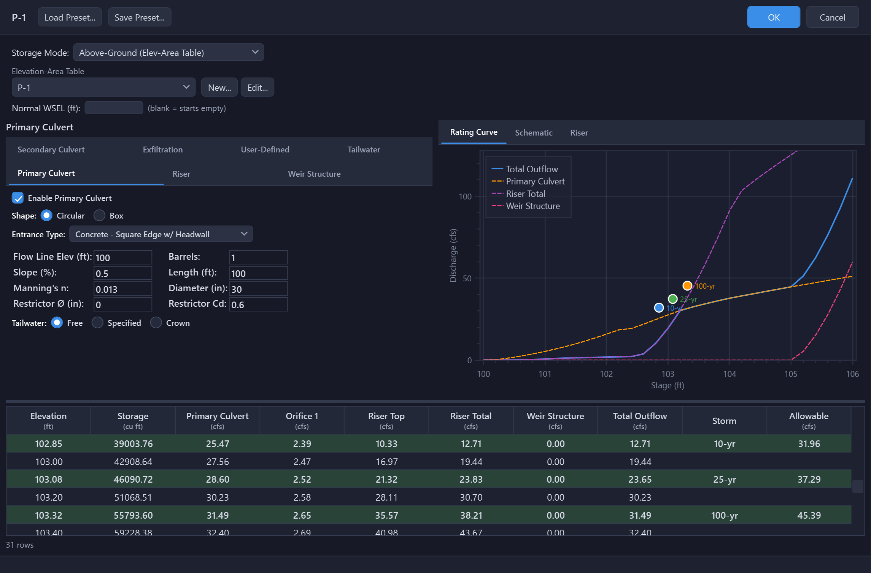Click the Restrictor Cd field

258,304
